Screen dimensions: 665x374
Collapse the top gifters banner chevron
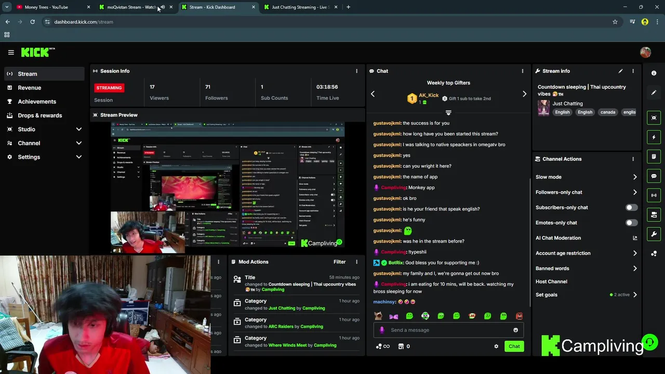[448, 113]
